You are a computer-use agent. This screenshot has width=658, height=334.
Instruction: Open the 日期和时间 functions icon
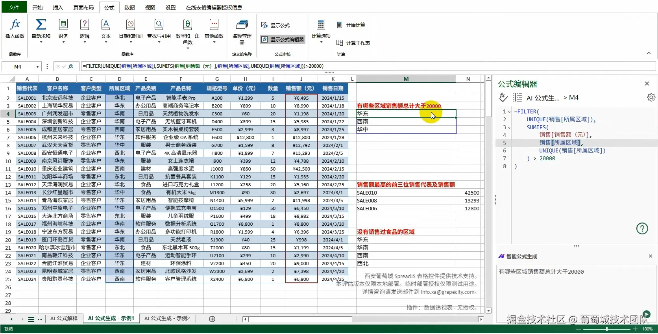click(131, 25)
